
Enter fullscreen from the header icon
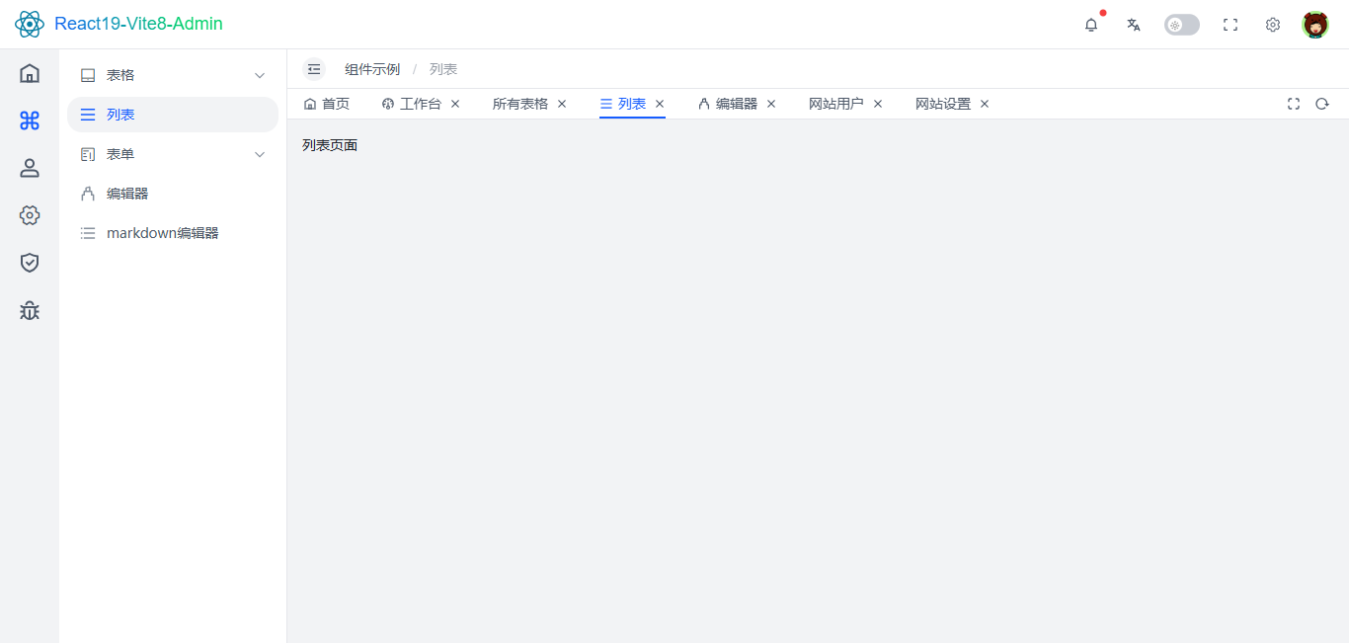pyautogui.click(x=1230, y=25)
